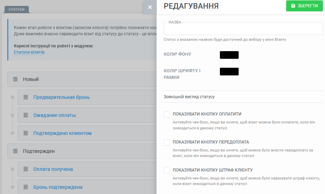Click the drag handle beside Бронь подтверждена
The width and height of the screenshot is (325, 194).
(26, 187)
